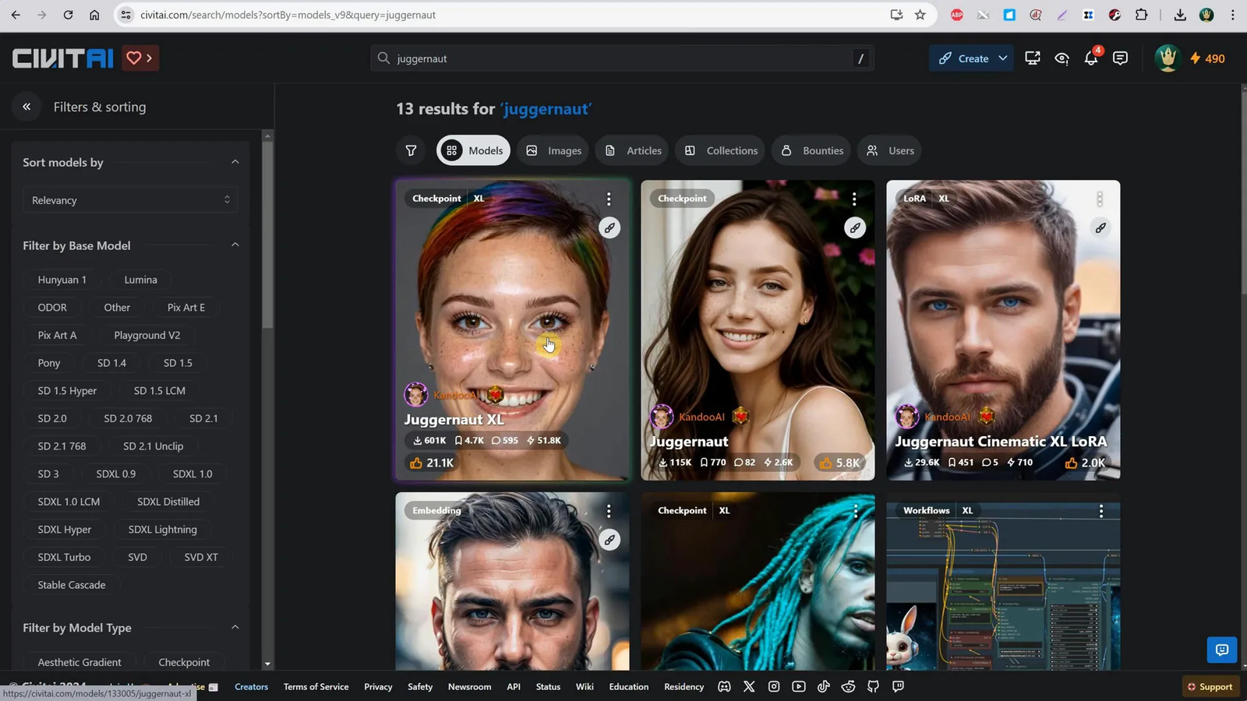The width and height of the screenshot is (1247, 701).
Task: Open the notifications bell
Action: point(1091,58)
